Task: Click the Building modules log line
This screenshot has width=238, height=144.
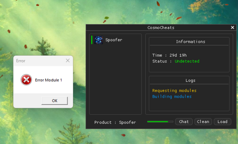Action: coord(172,96)
